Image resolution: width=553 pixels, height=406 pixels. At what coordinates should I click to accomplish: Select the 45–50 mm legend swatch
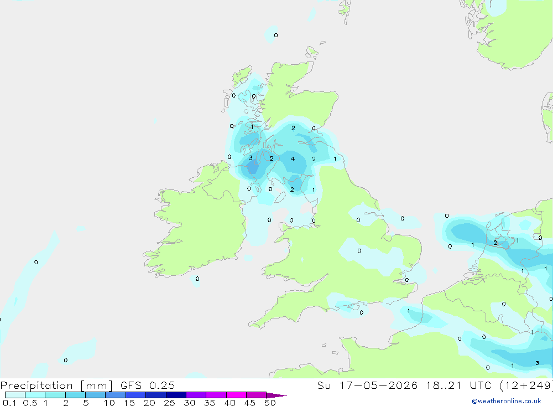pyautogui.click(x=257, y=395)
